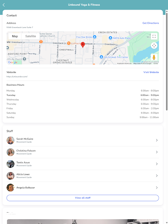Image resolution: width=168 pixels, height=224 pixels.
Task: Expand Christina Folsom's staff profile chevron
Action: (x=157, y=152)
